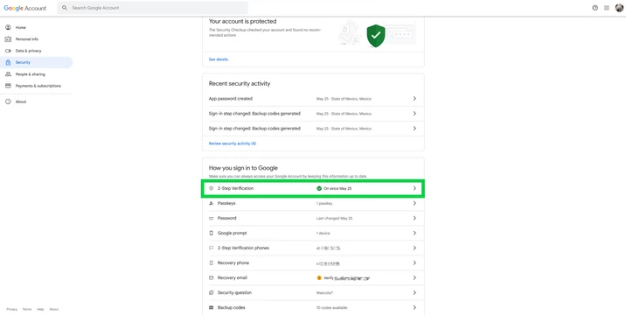Open Personal info in the sidebar
Screen dimensions: 626x315
click(x=37, y=39)
